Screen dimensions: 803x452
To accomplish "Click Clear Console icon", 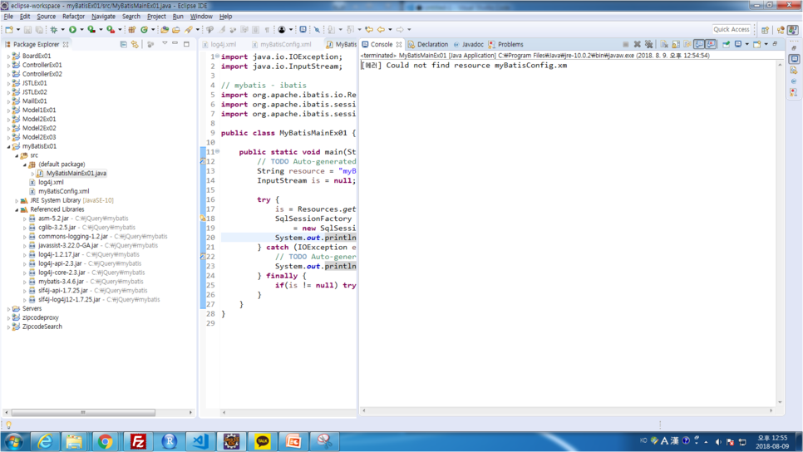I will (x=664, y=45).
